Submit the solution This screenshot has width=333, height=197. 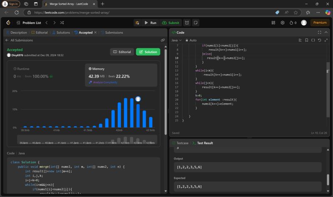(171, 23)
